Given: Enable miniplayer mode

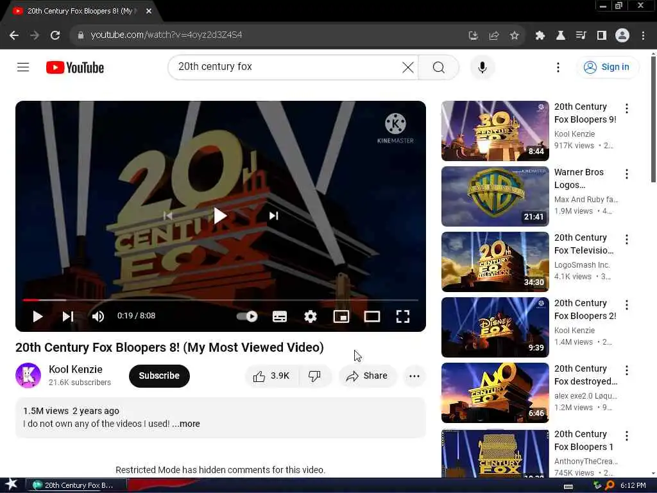Looking at the screenshot, I should coord(341,316).
